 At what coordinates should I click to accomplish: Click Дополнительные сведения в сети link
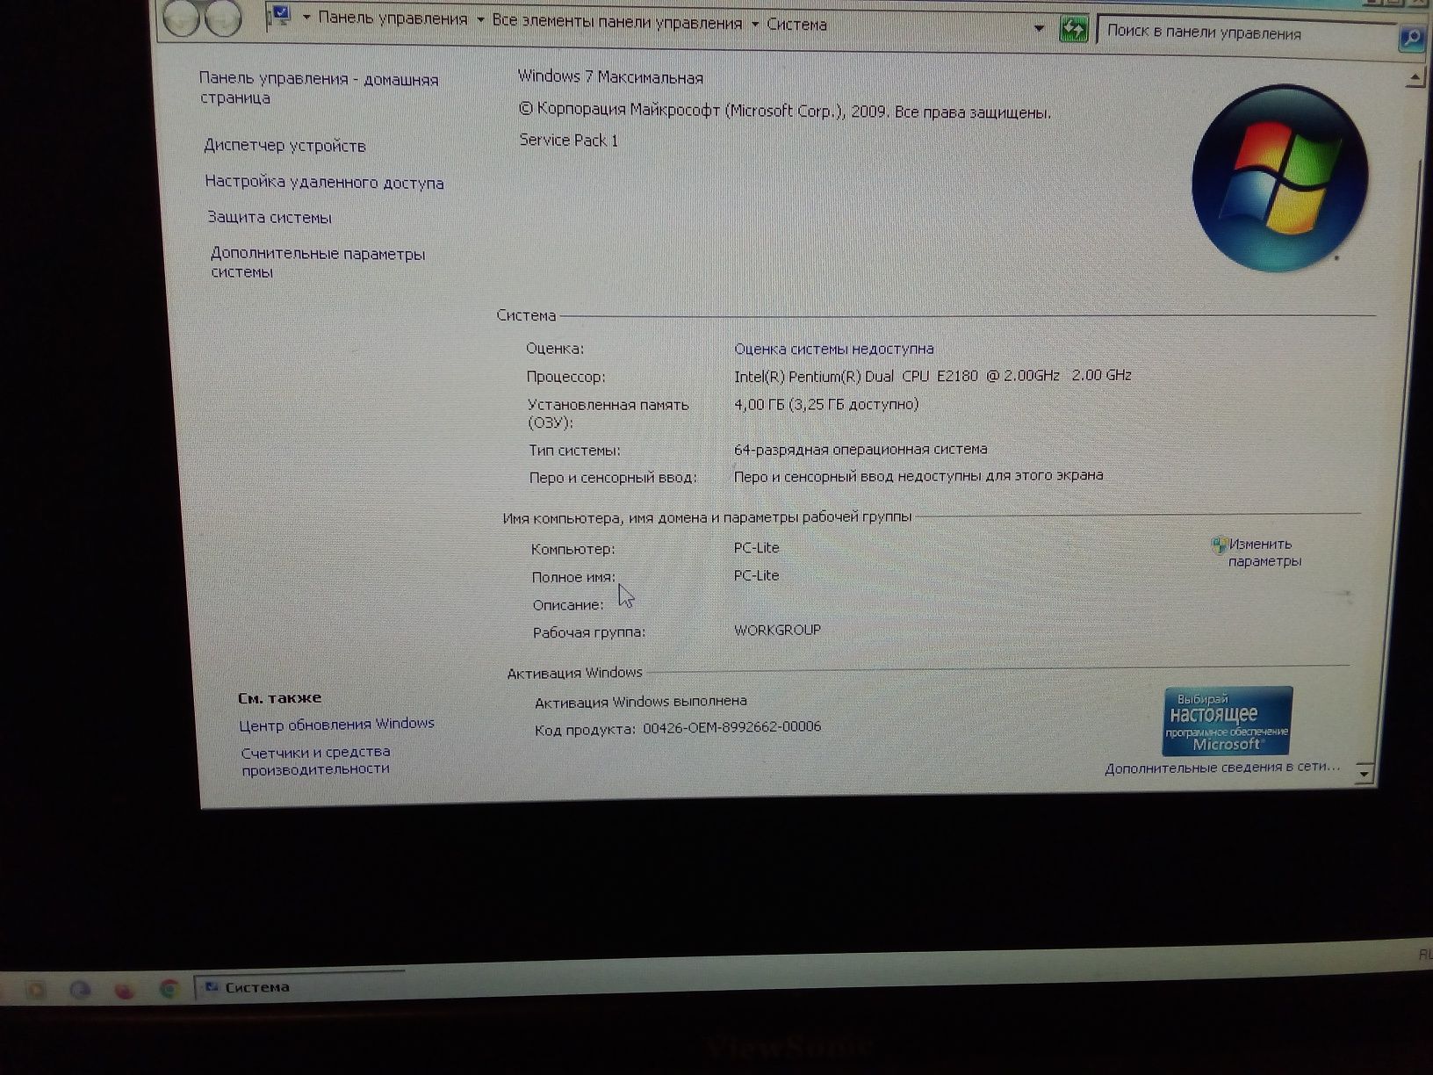1222,768
